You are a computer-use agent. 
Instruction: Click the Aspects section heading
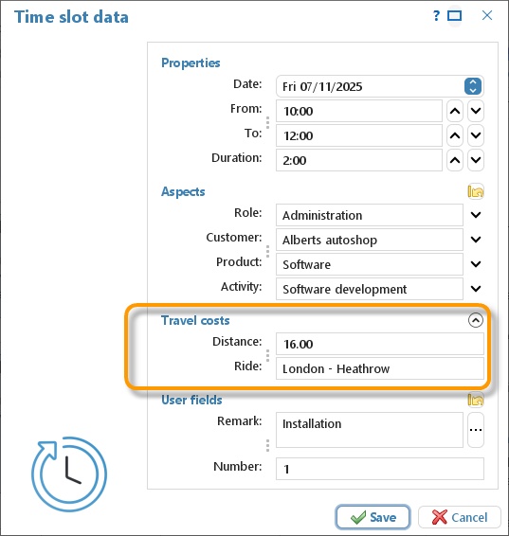pos(183,192)
